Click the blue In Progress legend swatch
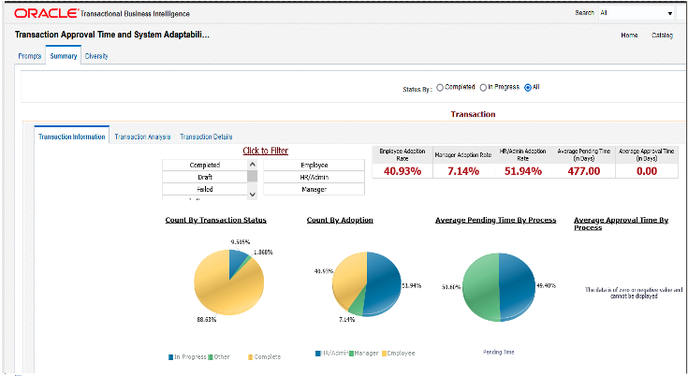The image size is (688, 376). [170, 357]
